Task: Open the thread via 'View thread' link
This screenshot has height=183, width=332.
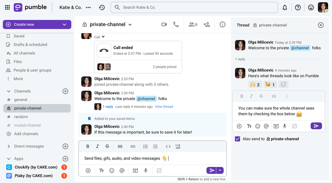Action: (x=164, y=107)
